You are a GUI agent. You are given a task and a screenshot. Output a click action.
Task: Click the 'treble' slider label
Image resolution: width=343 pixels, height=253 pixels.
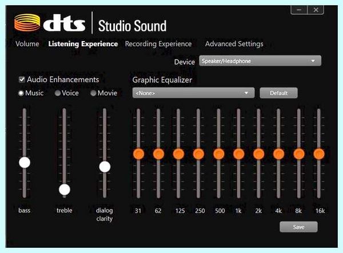64,210
